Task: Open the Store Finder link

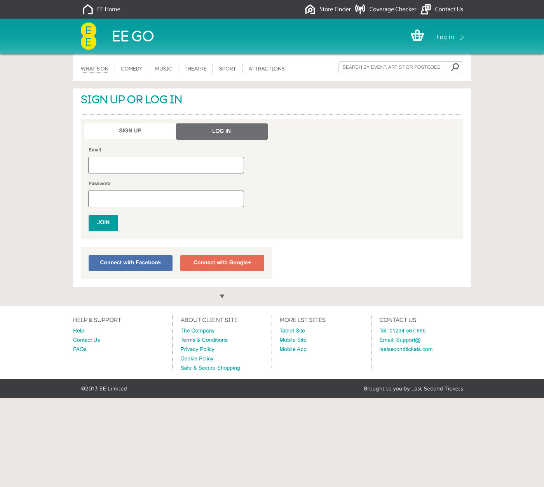Action: [x=335, y=9]
